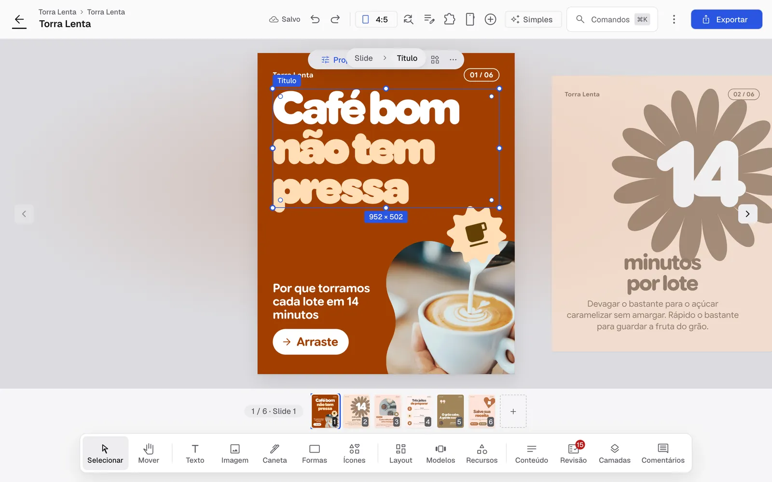Select slide thumbnail 6
This screenshot has height=482, width=772.
482,411
